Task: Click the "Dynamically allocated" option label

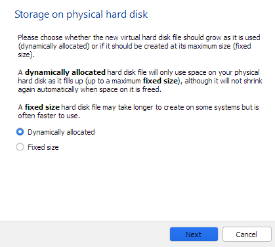Action: 61,132
